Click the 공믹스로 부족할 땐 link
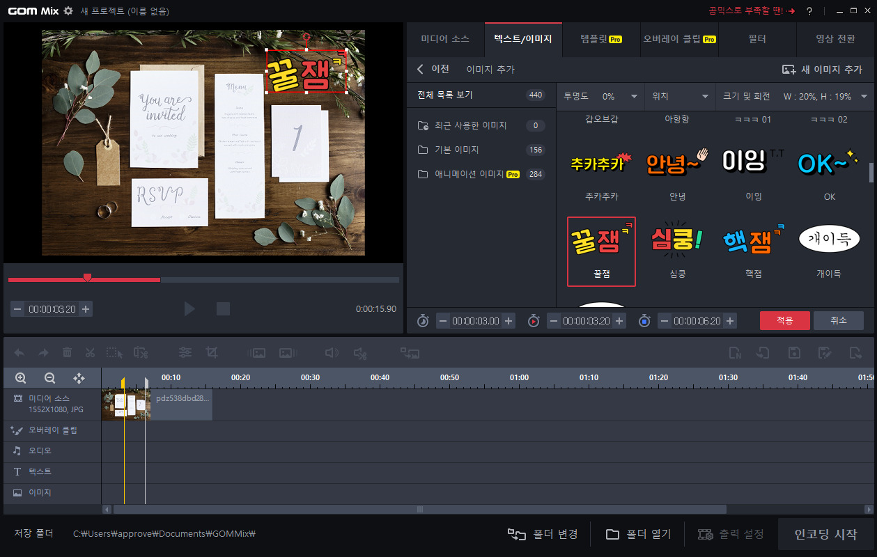The height and width of the screenshot is (557, 877). coord(752,11)
